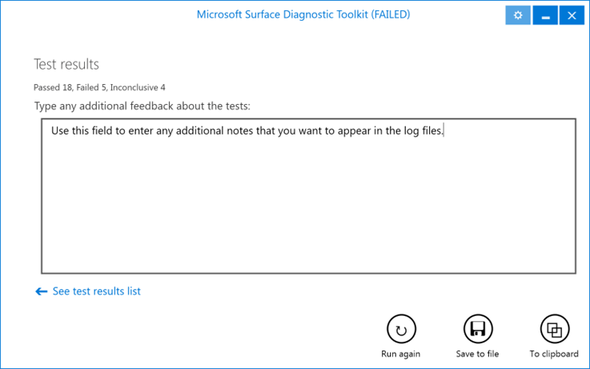Click the left arrow back icon
Image resolution: width=590 pixels, height=369 pixels.
42,292
